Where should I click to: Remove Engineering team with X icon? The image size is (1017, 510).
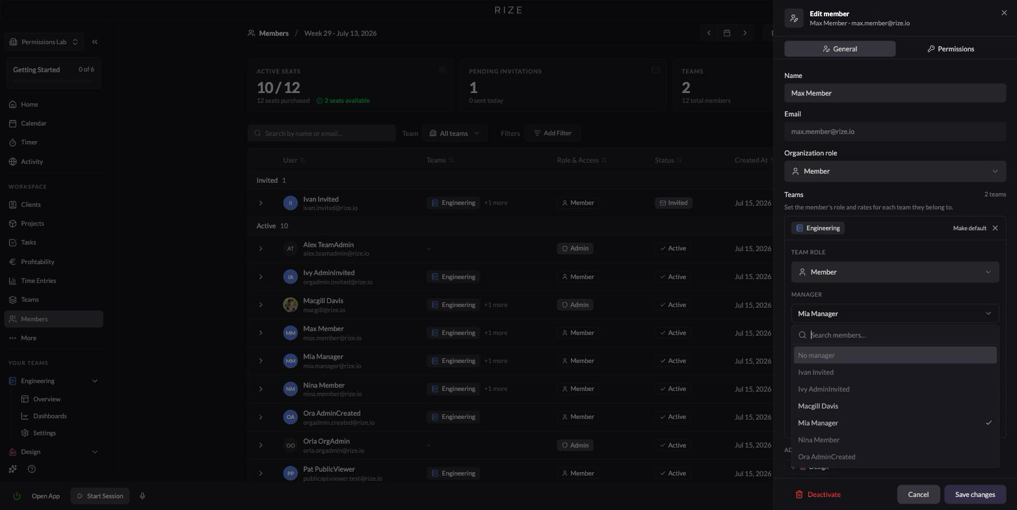point(995,228)
